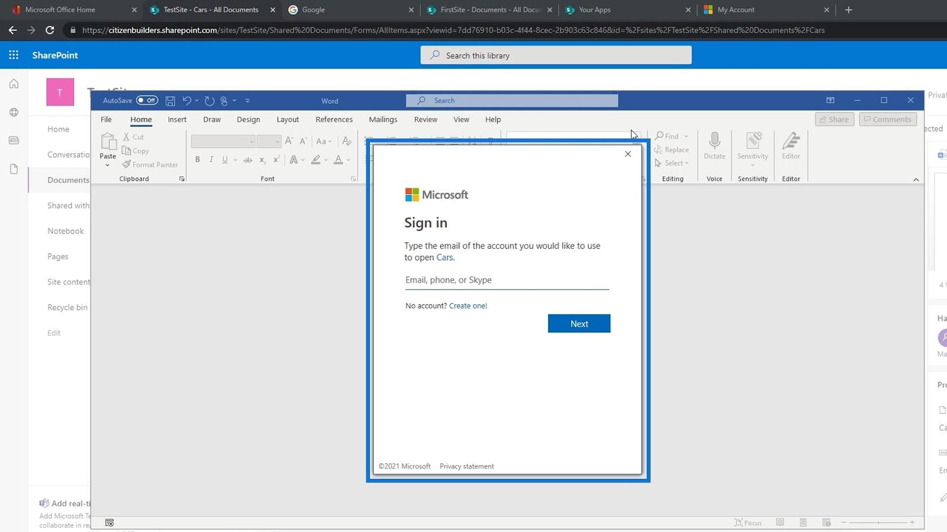Click the Clear All Formatting icon

click(x=347, y=141)
